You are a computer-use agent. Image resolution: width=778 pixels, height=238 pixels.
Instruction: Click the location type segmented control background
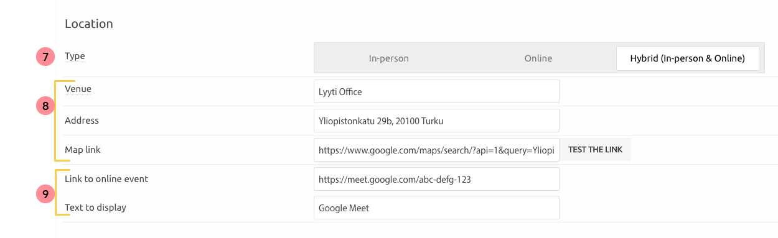pyautogui.click(x=539, y=58)
